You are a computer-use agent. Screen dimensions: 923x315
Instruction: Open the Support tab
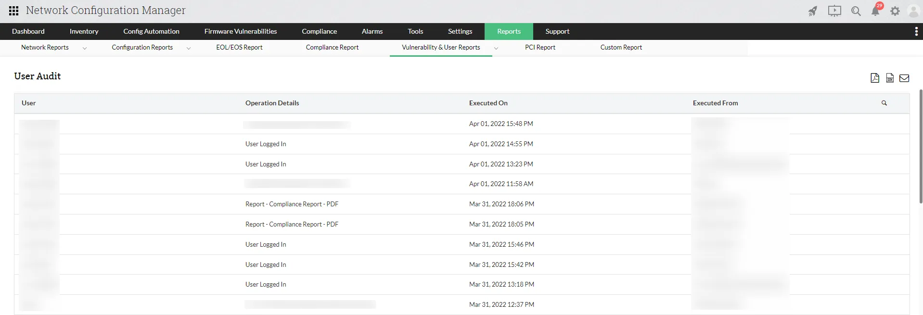(557, 31)
